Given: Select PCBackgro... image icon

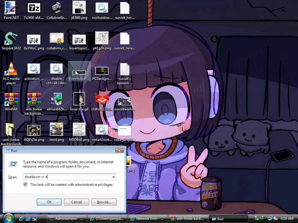Looking at the screenshot, I should point(102,73).
